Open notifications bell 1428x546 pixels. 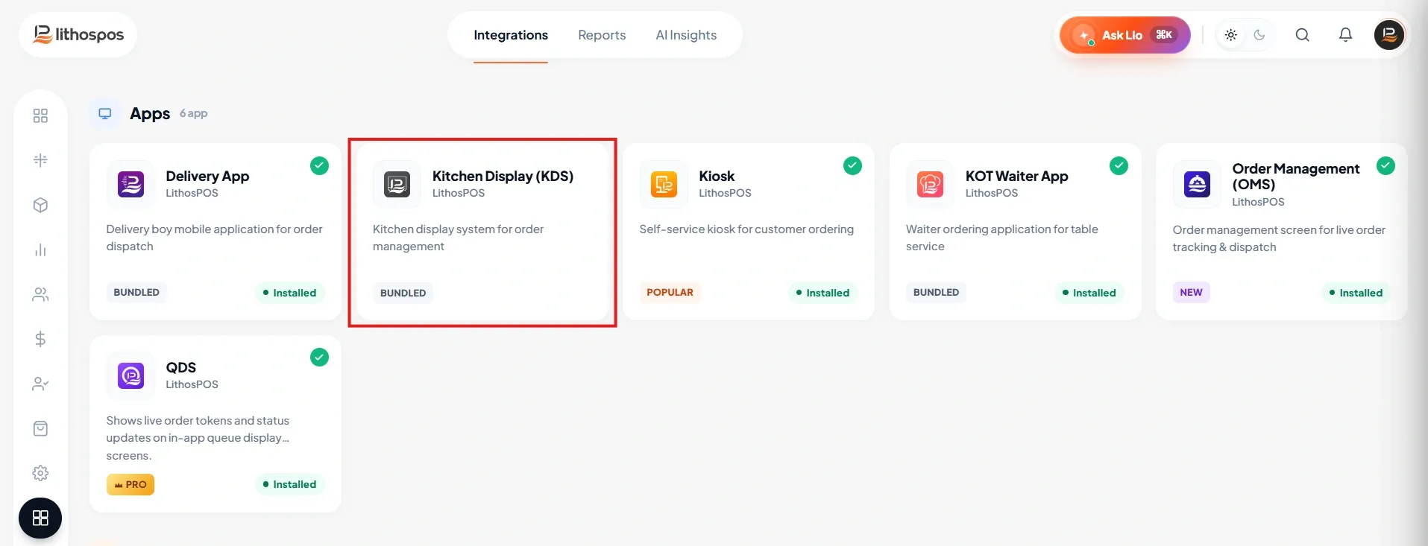click(x=1345, y=35)
